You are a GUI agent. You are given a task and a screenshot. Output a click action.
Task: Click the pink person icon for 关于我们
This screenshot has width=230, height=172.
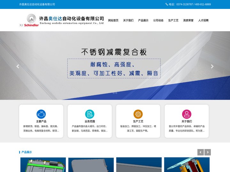click(187, 114)
